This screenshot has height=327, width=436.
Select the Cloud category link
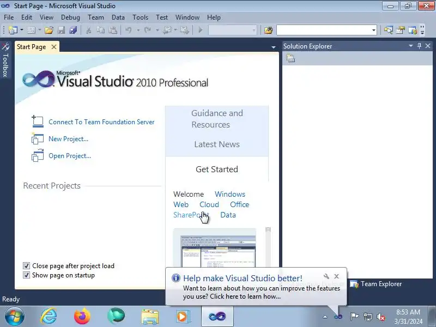point(209,204)
